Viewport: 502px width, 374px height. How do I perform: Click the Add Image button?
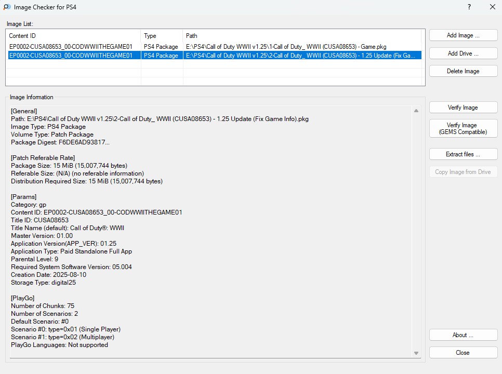[x=463, y=35]
